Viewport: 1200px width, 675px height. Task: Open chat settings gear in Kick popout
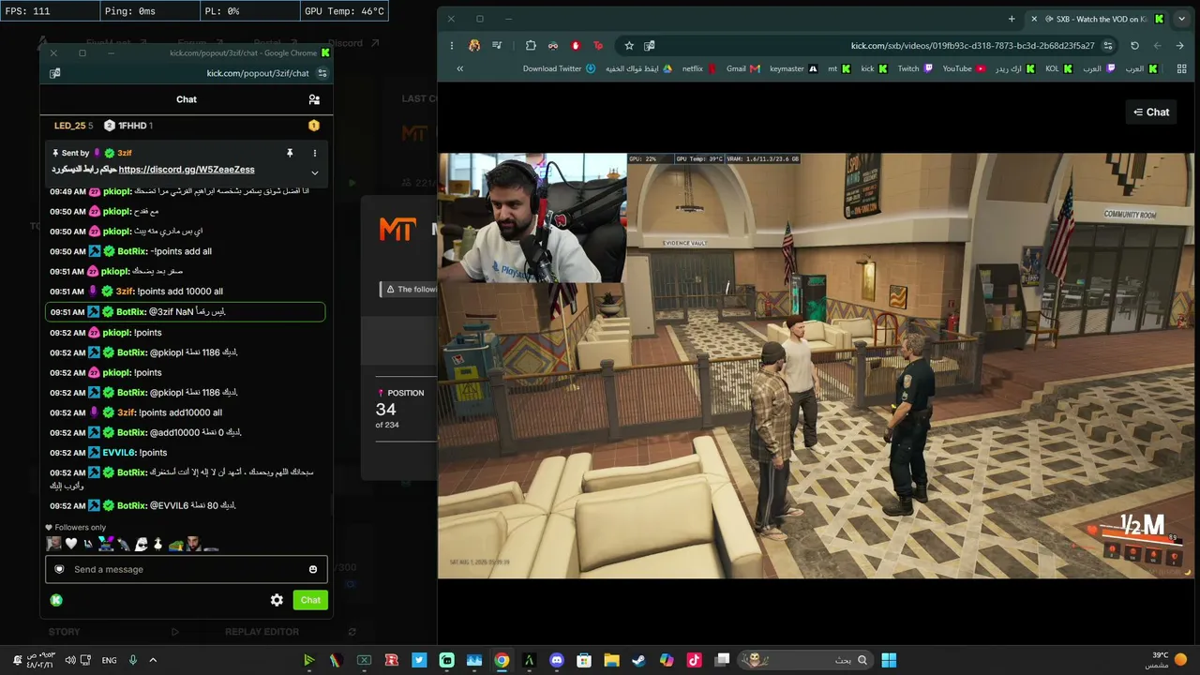[x=277, y=600]
